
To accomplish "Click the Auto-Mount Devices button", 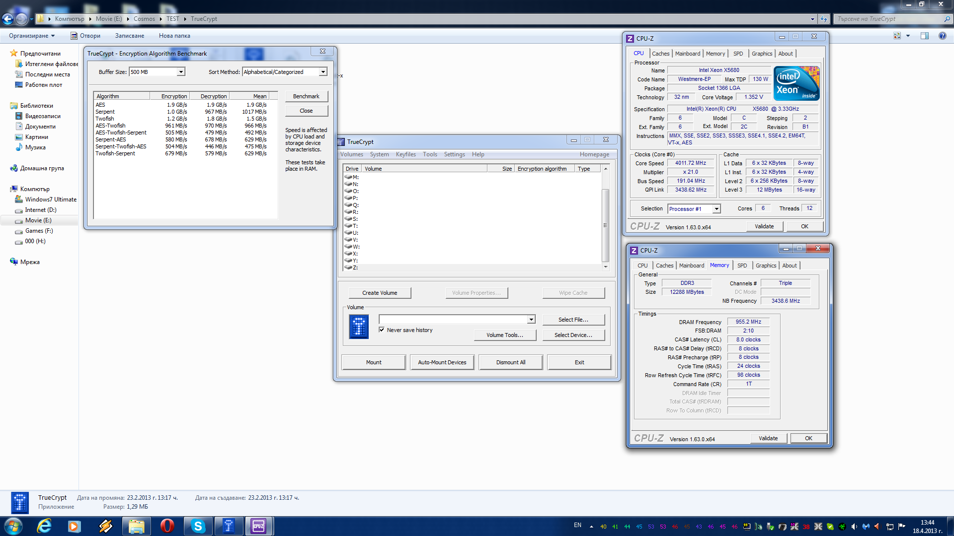I will pyautogui.click(x=442, y=362).
